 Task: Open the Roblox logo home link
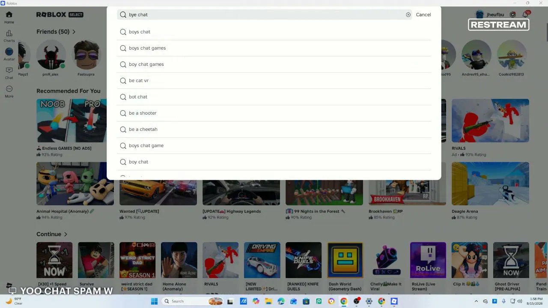[x=51, y=15]
